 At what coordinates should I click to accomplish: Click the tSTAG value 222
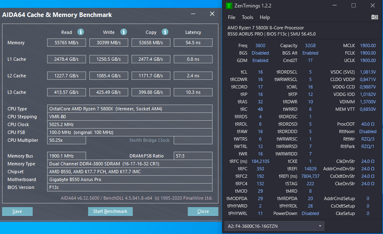point(310,184)
